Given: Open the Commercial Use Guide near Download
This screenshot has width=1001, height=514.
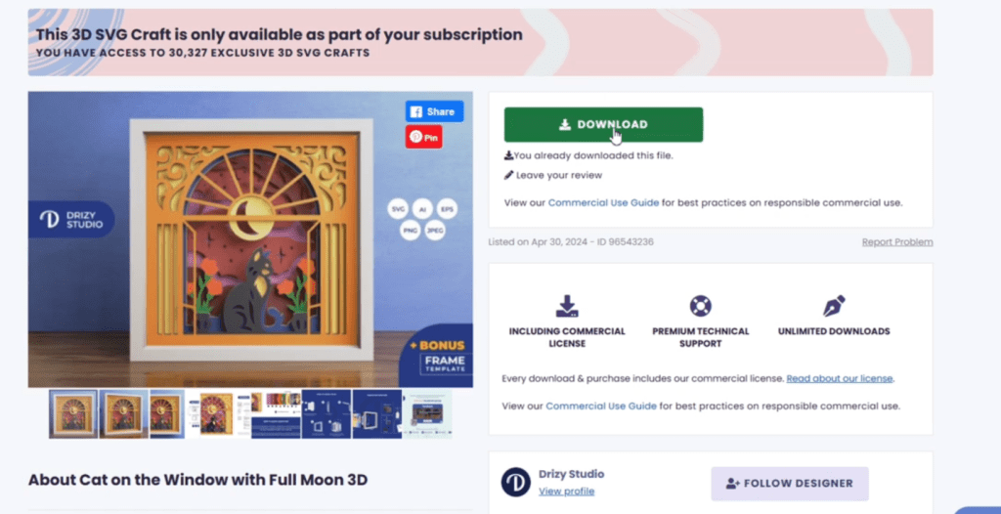Looking at the screenshot, I should (603, 203).
